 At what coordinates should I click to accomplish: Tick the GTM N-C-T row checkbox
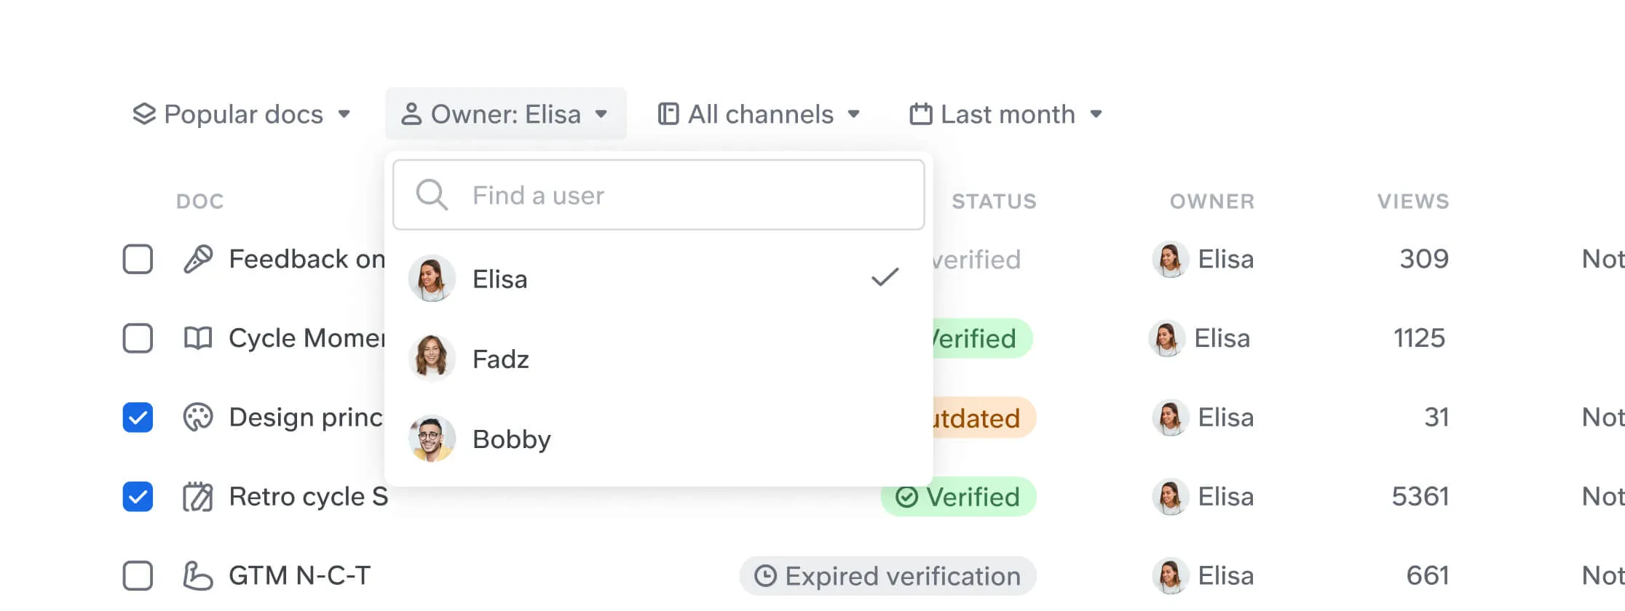point(138,576)
